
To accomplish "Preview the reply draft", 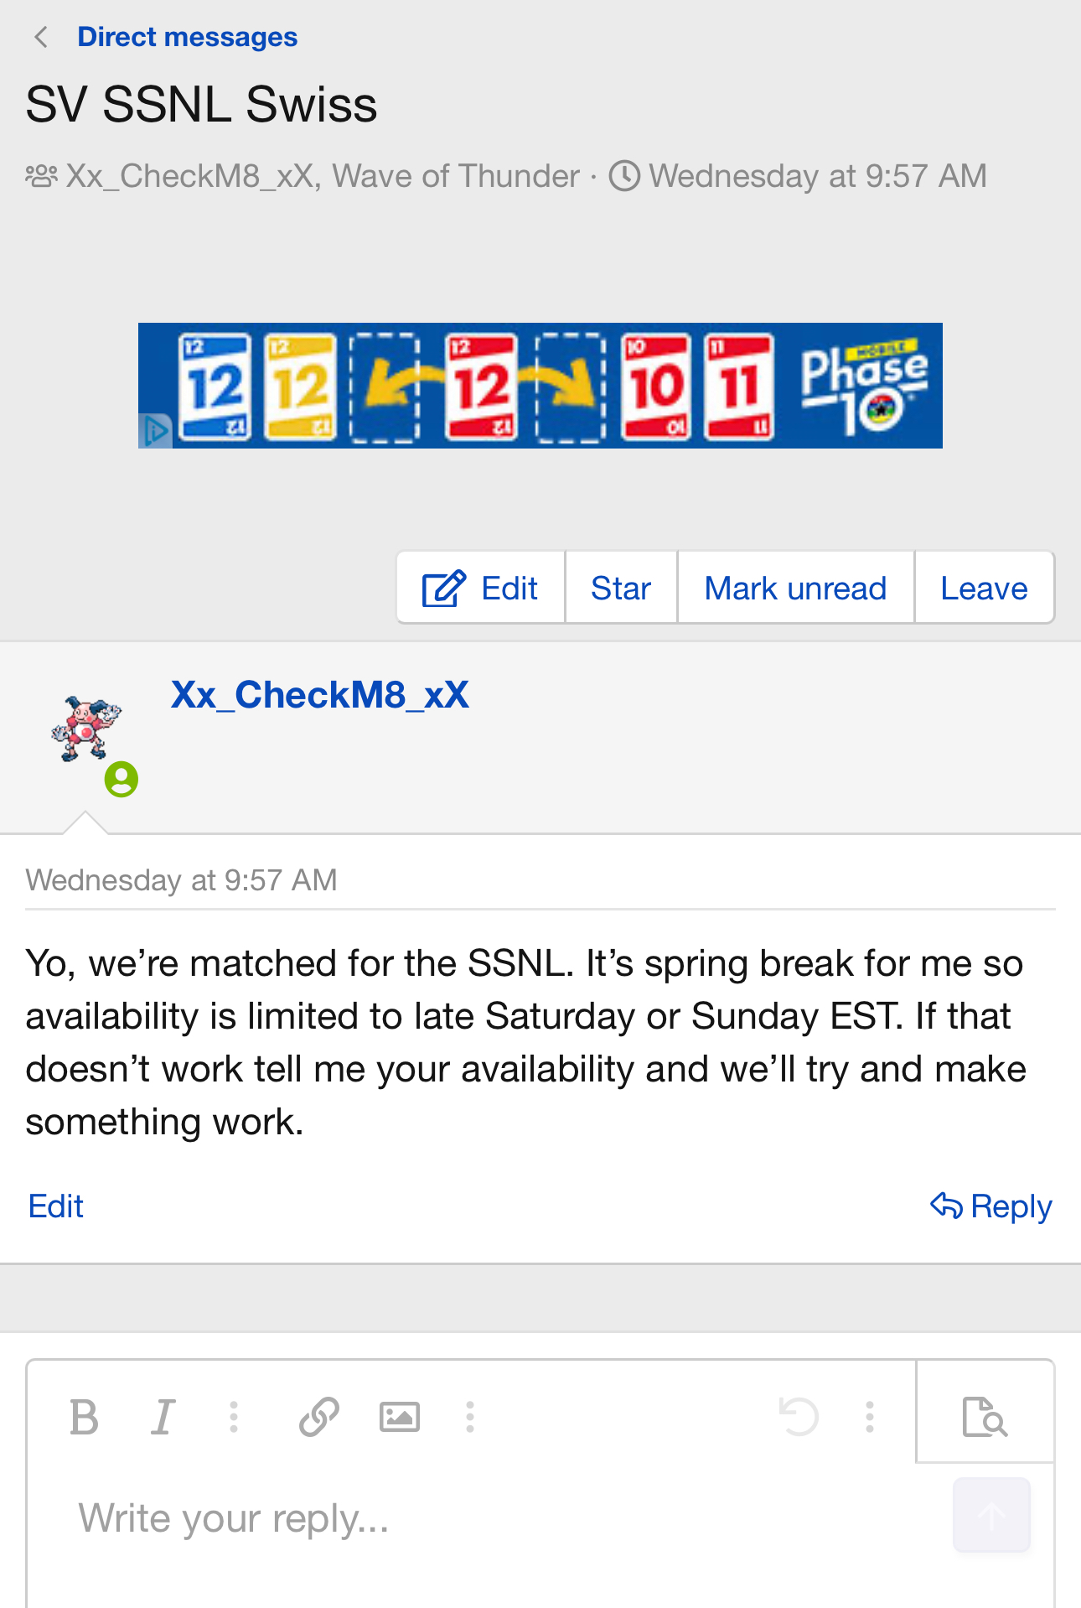I will click(985, 1418).
